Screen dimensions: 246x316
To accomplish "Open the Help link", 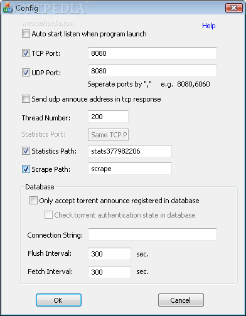I will (x=209, y=26).
